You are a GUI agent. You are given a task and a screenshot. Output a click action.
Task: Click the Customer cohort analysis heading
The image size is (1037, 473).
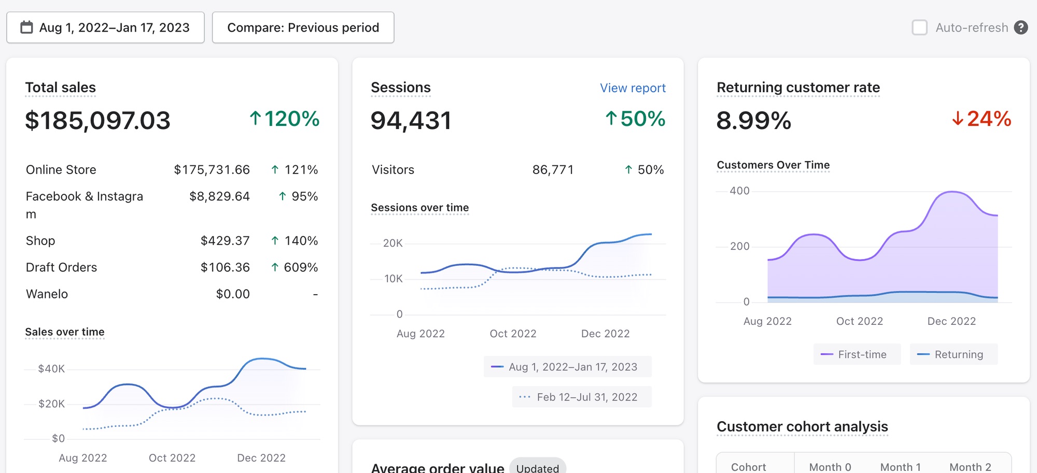click(802, 426)
